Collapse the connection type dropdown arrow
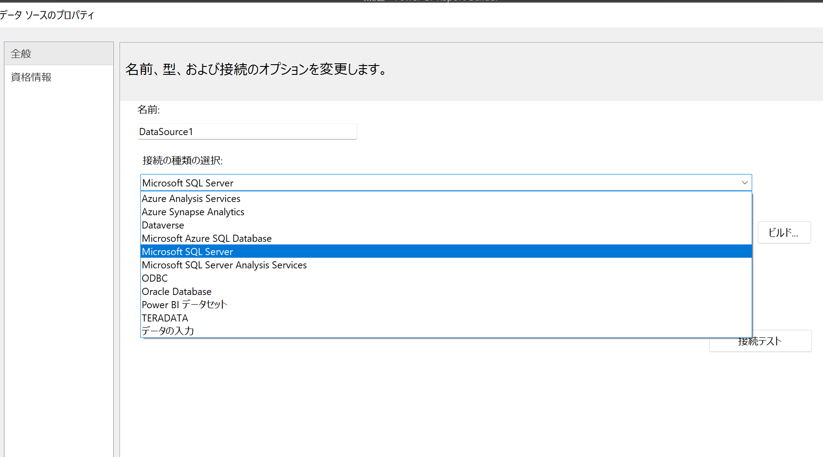The image size is (823, 457). 744,183
